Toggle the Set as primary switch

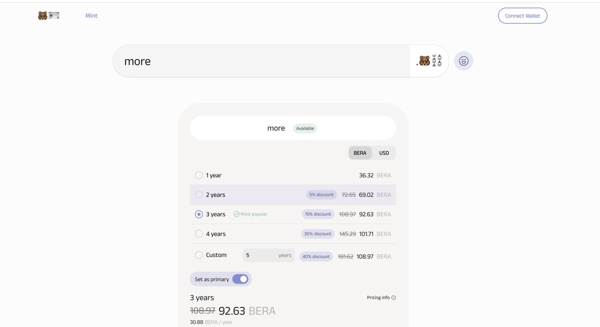(240, 279)
